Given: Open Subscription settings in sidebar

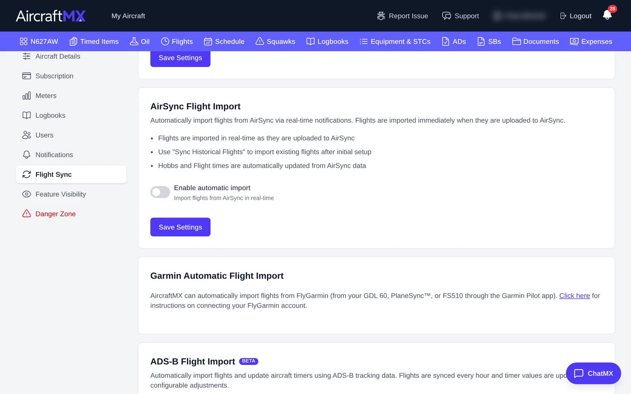Looking at the screenshot, I should [x=71, y=76].
